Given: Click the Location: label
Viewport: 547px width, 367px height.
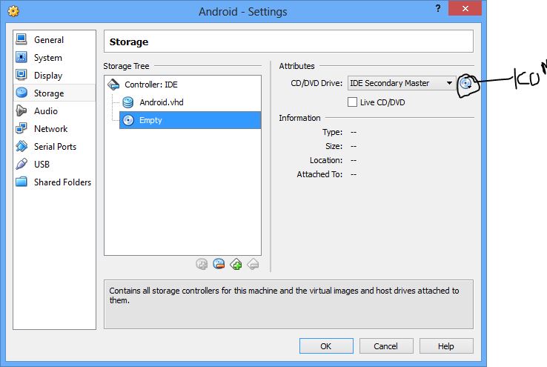Looking at the screenshot, I should 326,160.
